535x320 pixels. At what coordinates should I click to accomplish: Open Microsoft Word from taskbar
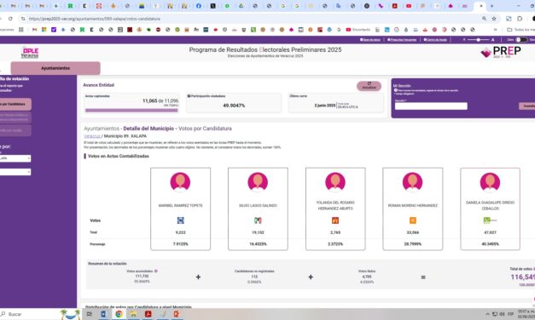click(x=104, y=314)
